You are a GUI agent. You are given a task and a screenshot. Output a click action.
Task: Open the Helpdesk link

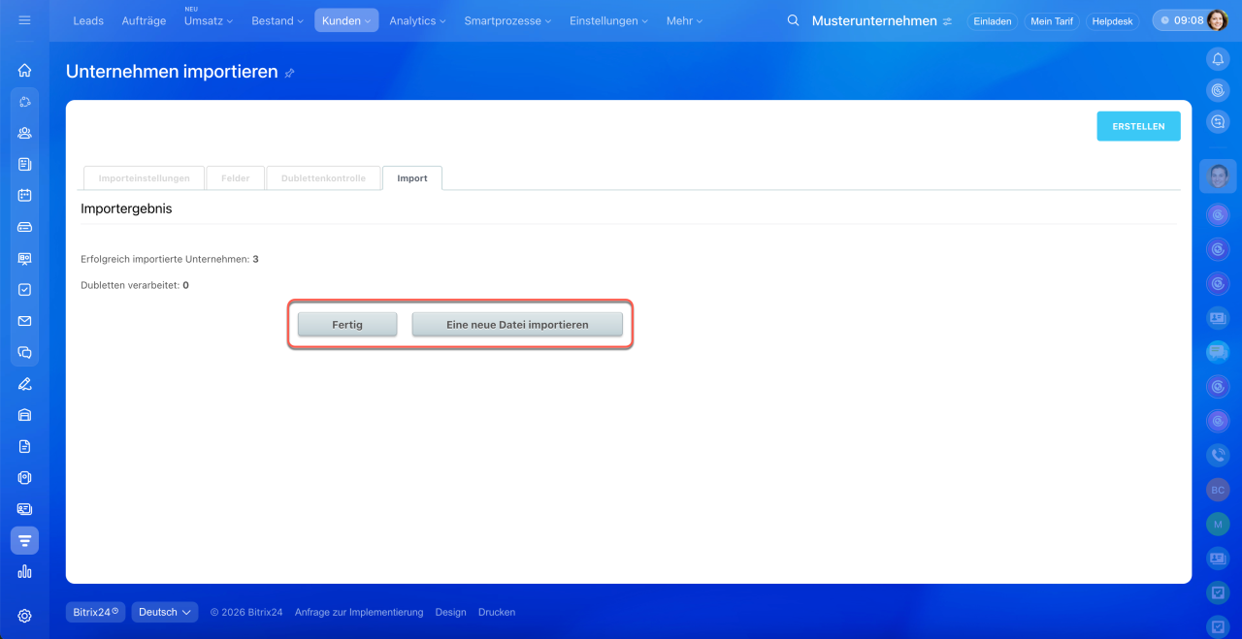click(x=1112, y=20)
